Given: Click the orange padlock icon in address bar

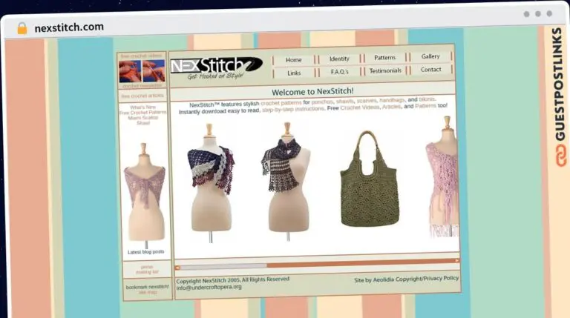Looking at the screenshot, I should pos(22,28).
